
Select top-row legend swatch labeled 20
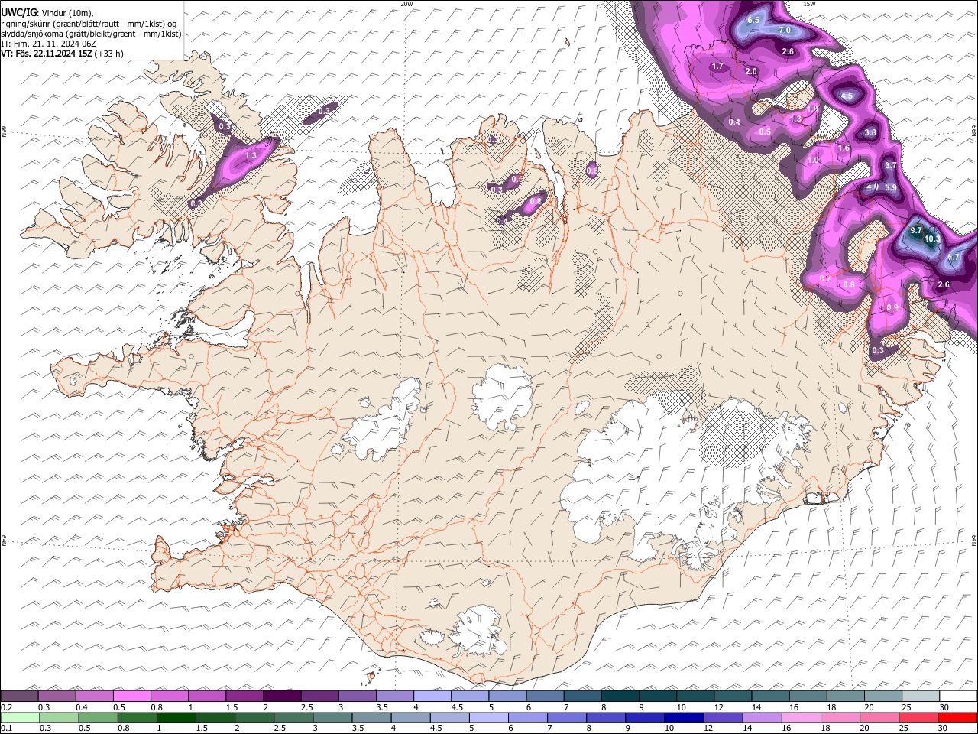883,697
